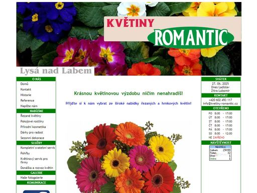Click the Lysá nad Labem banner text

[x=56, y=71]
